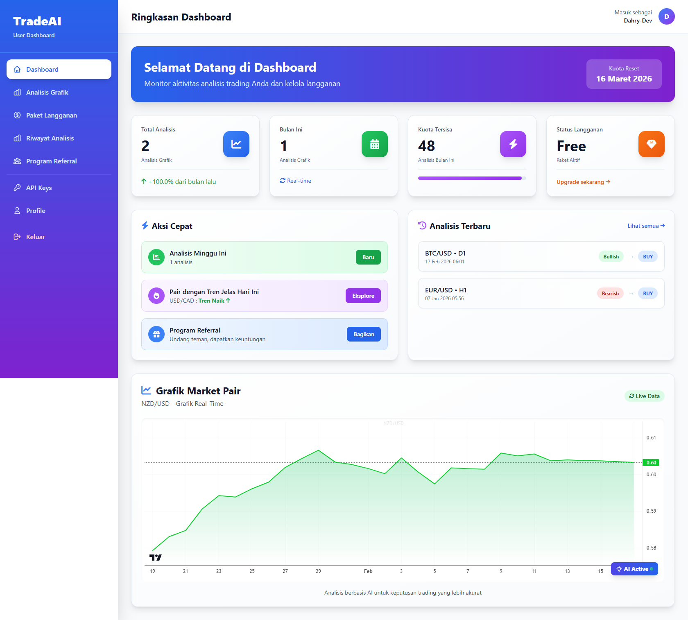Open Paket Langganan in the sidebar
The image size is (688, 620).
(51, 115)
